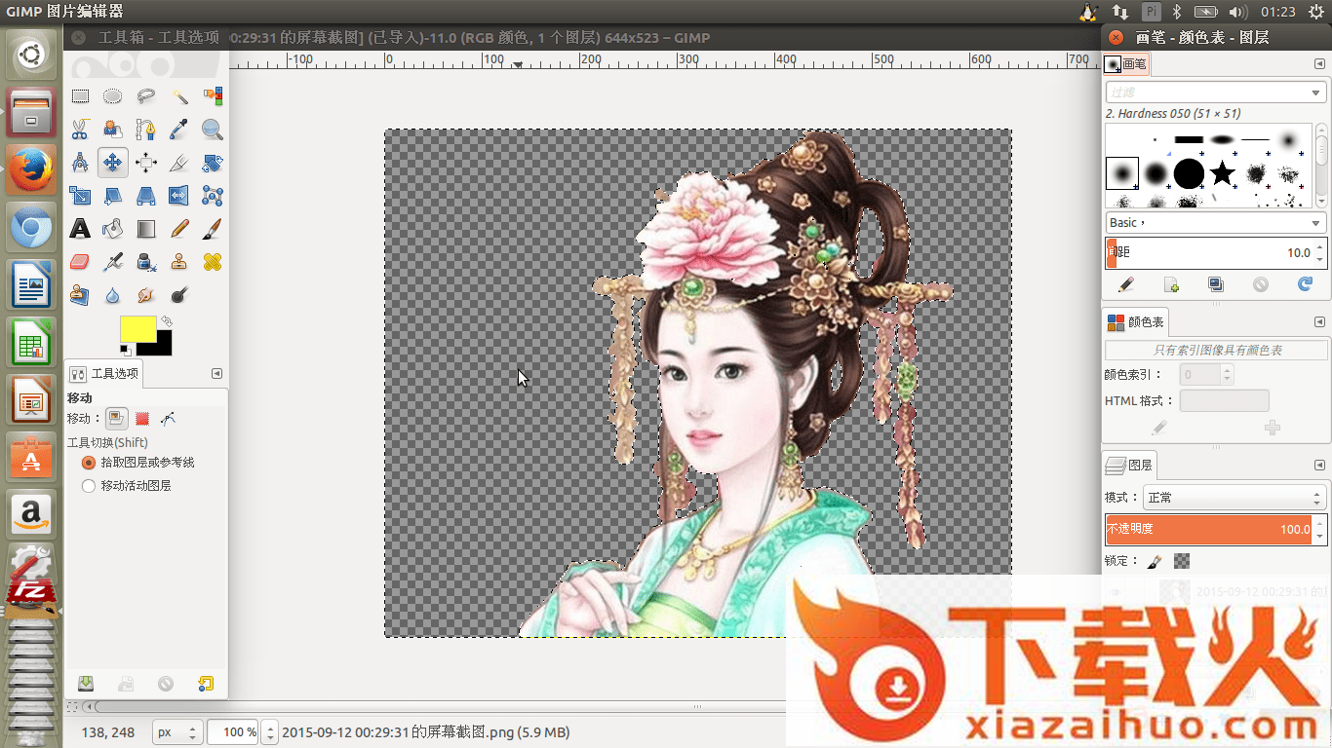Select the Pencil tool
Viewport: 1332px width, 748px height.
178,229
